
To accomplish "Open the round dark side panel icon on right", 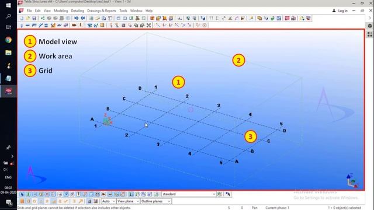I will pyautogui.click(x=370, y=26).
